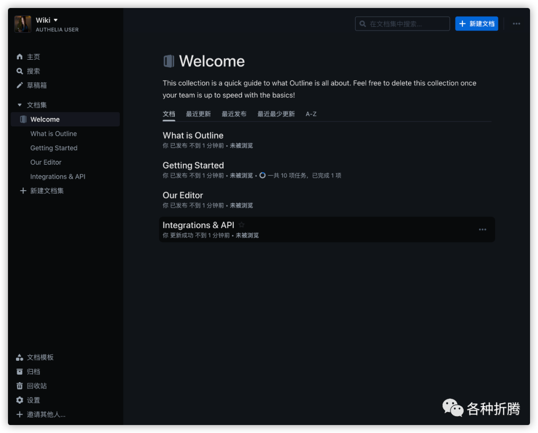
Task: Open the Wiki team dropdown menu
Action: tap(47, 20)
